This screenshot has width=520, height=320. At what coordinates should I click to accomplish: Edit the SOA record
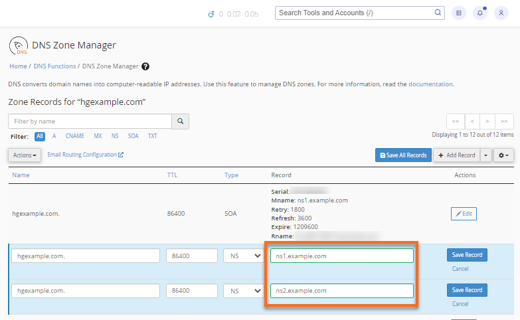[x=464, y=214]
